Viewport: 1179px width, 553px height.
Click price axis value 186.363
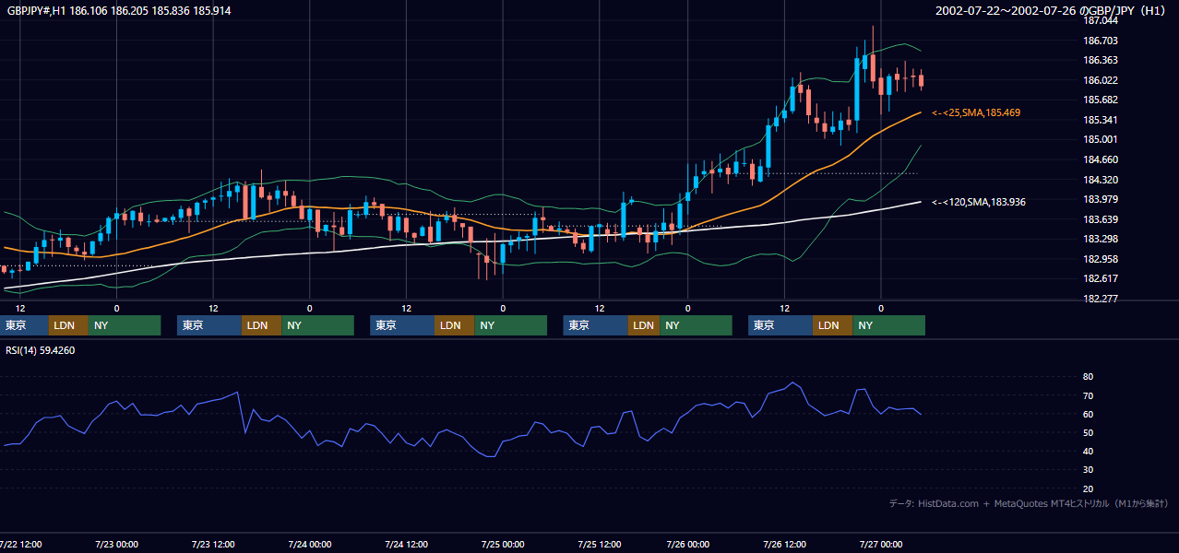(1101, 61)
